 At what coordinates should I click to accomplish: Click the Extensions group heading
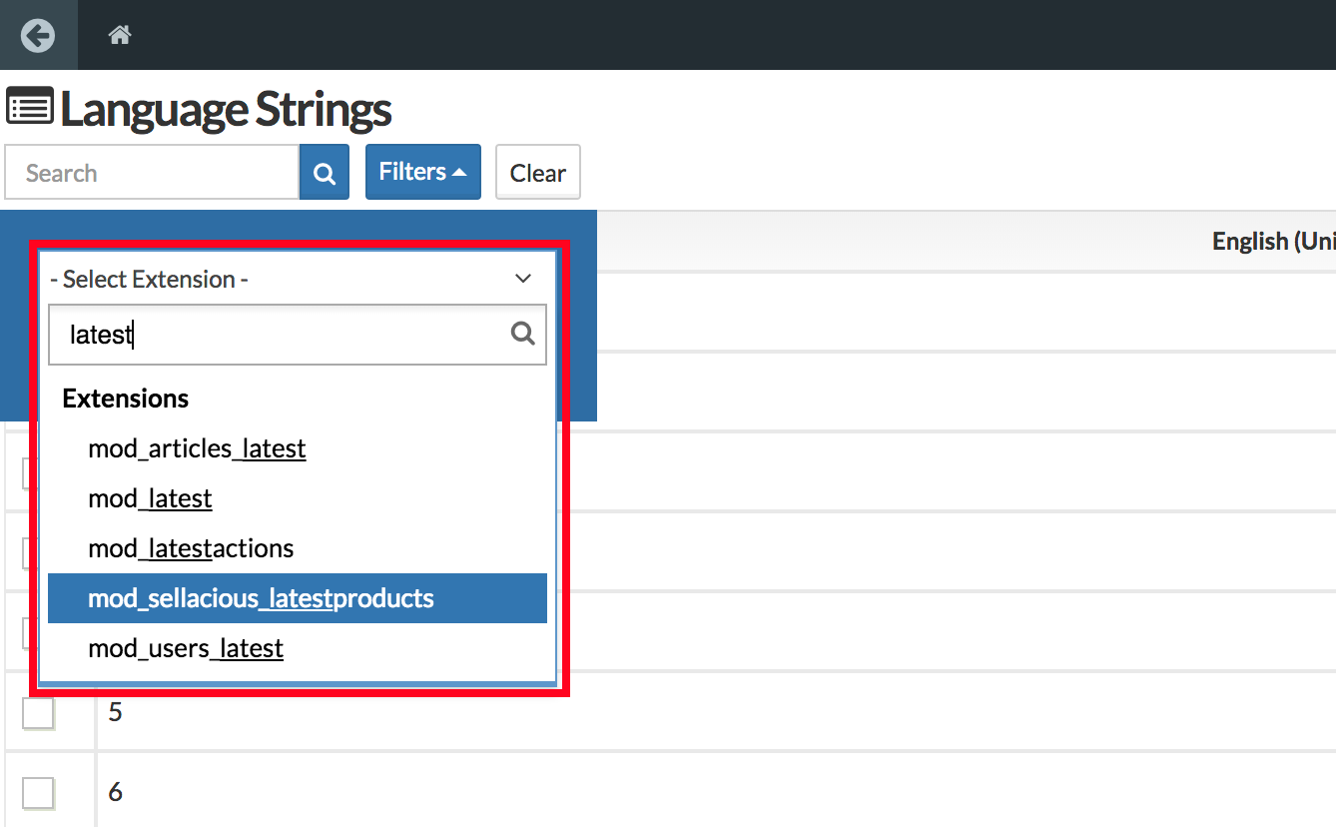pos(126,399)
